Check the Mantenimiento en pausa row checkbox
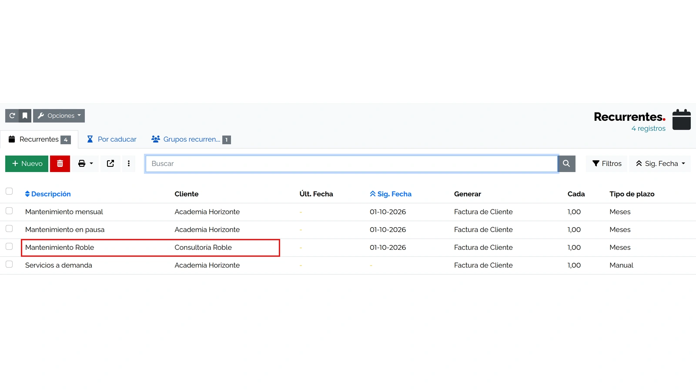696x391 pixels. coord(9,229)
